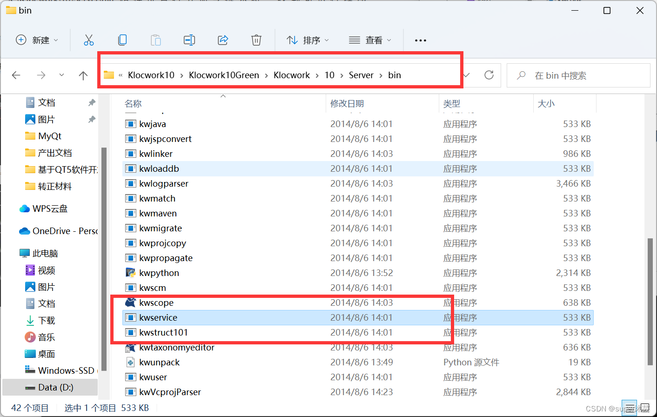Image resolution: width=657 pixels, height=417 pixels.
Task: Click the Cut icon in the toolbar
Action: [89, 40]
